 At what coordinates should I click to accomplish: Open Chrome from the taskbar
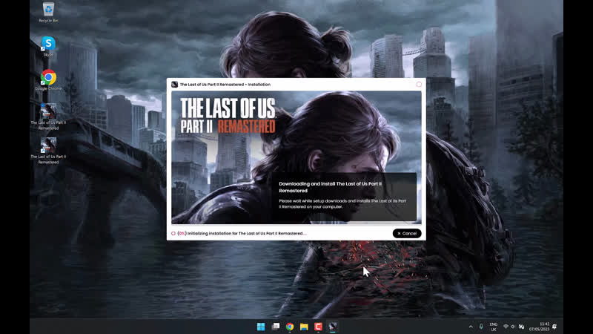pyautogui.click(x=290, y=327)
